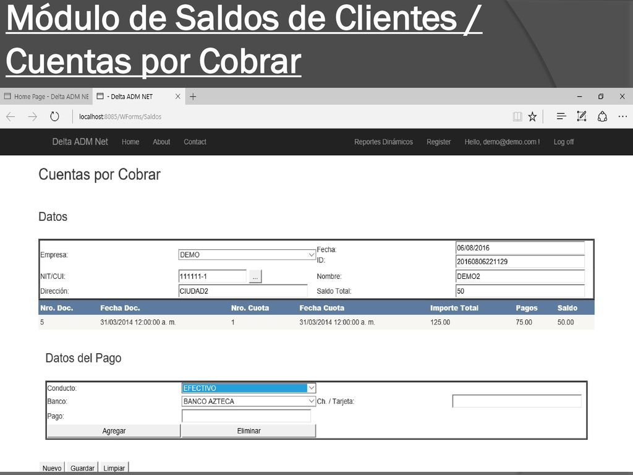Click the browser Forward arrow
633x475 pixels.
(33, 117)
